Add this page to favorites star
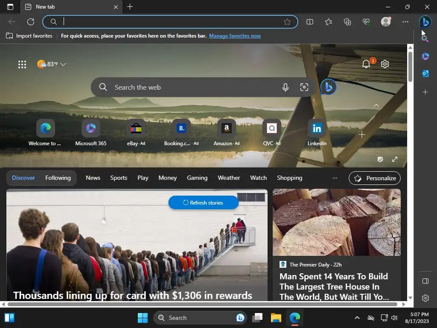This screenshot has height=328, width=437. (287, 22)
